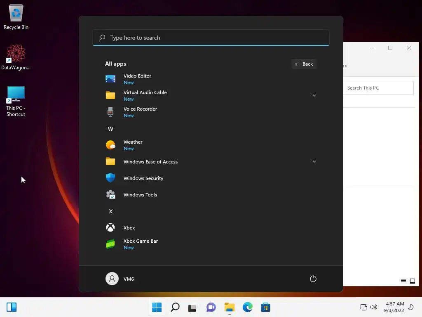Click the Type here to search field
Screen dimensions: 422x317
point(211,38)
